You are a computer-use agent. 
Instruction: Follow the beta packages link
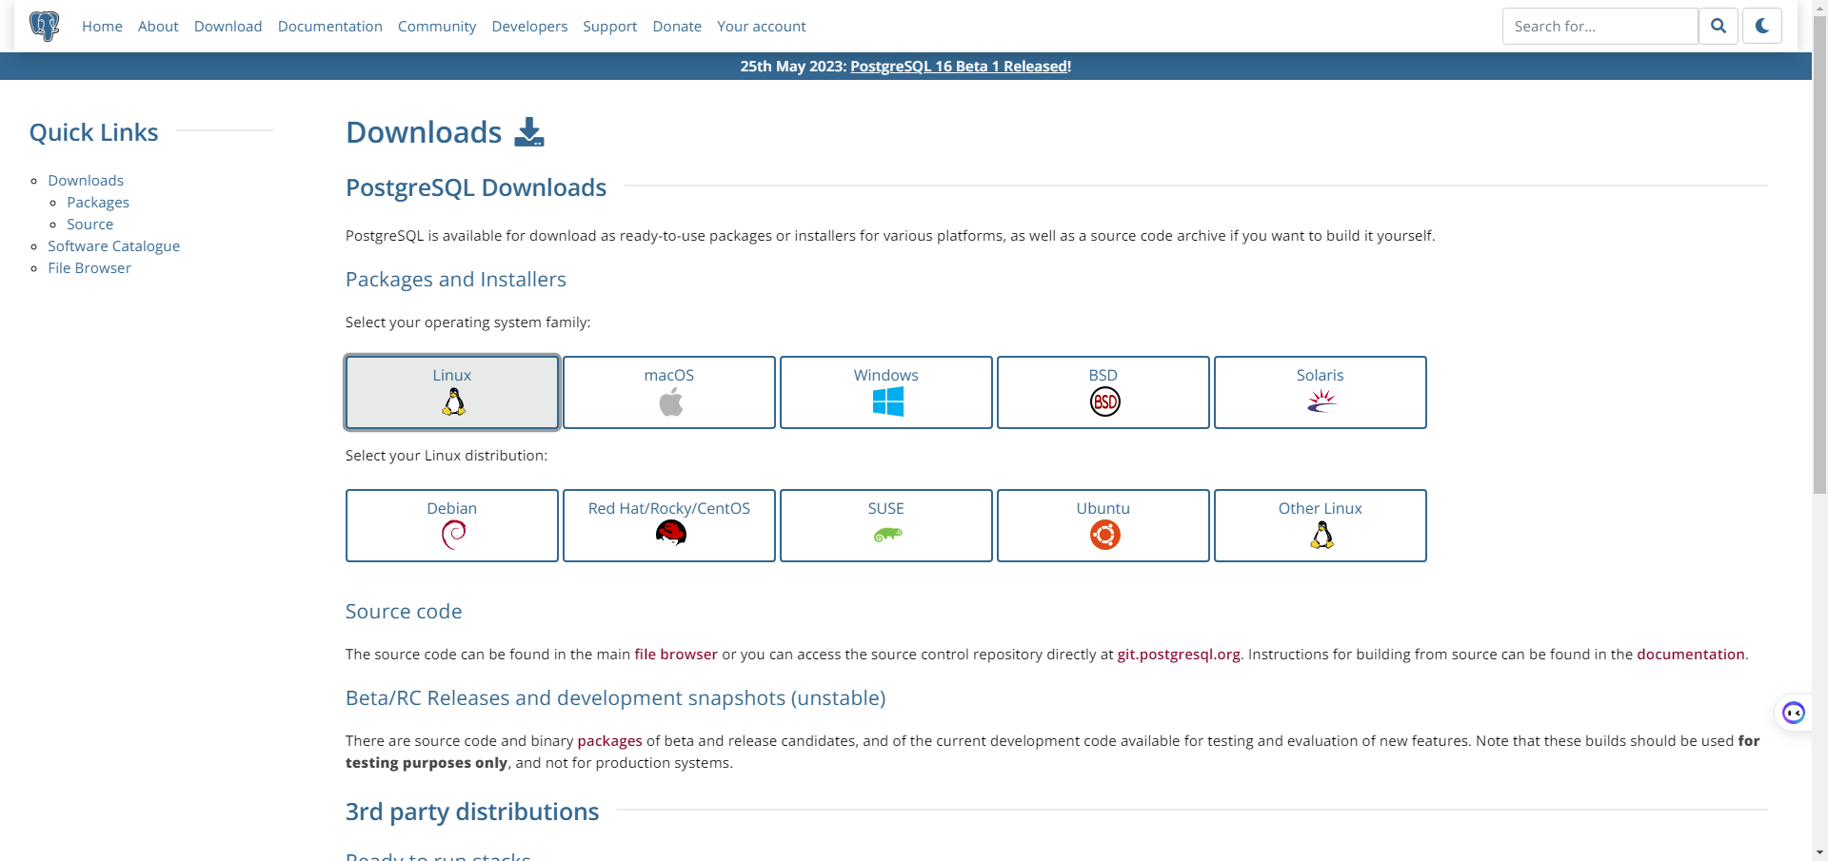(x=609, y=741)
